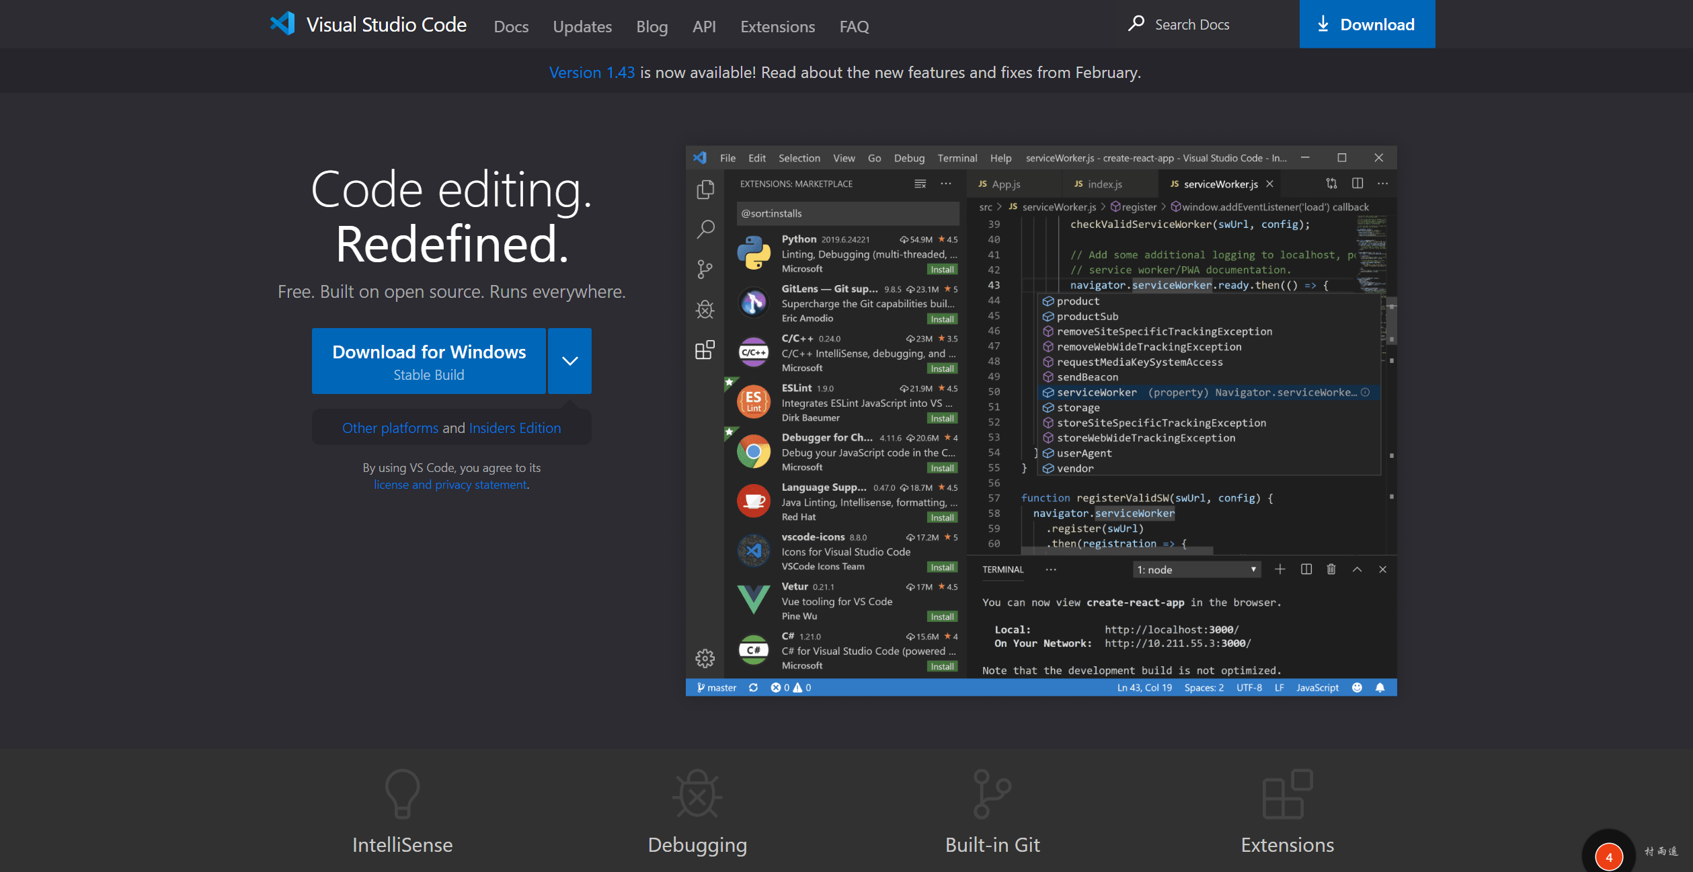Click the IntelliSense lightbulb icon
This screenshot has height=872, width=1693.
[x=402, y=793]
